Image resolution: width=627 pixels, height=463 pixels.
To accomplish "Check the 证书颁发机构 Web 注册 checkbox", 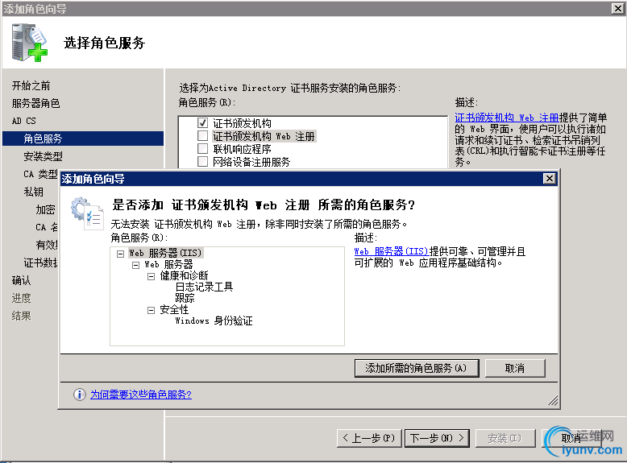I will click(203, 136).
